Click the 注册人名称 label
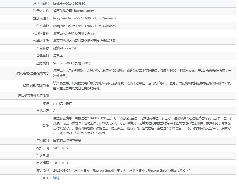 click(41, 11)
